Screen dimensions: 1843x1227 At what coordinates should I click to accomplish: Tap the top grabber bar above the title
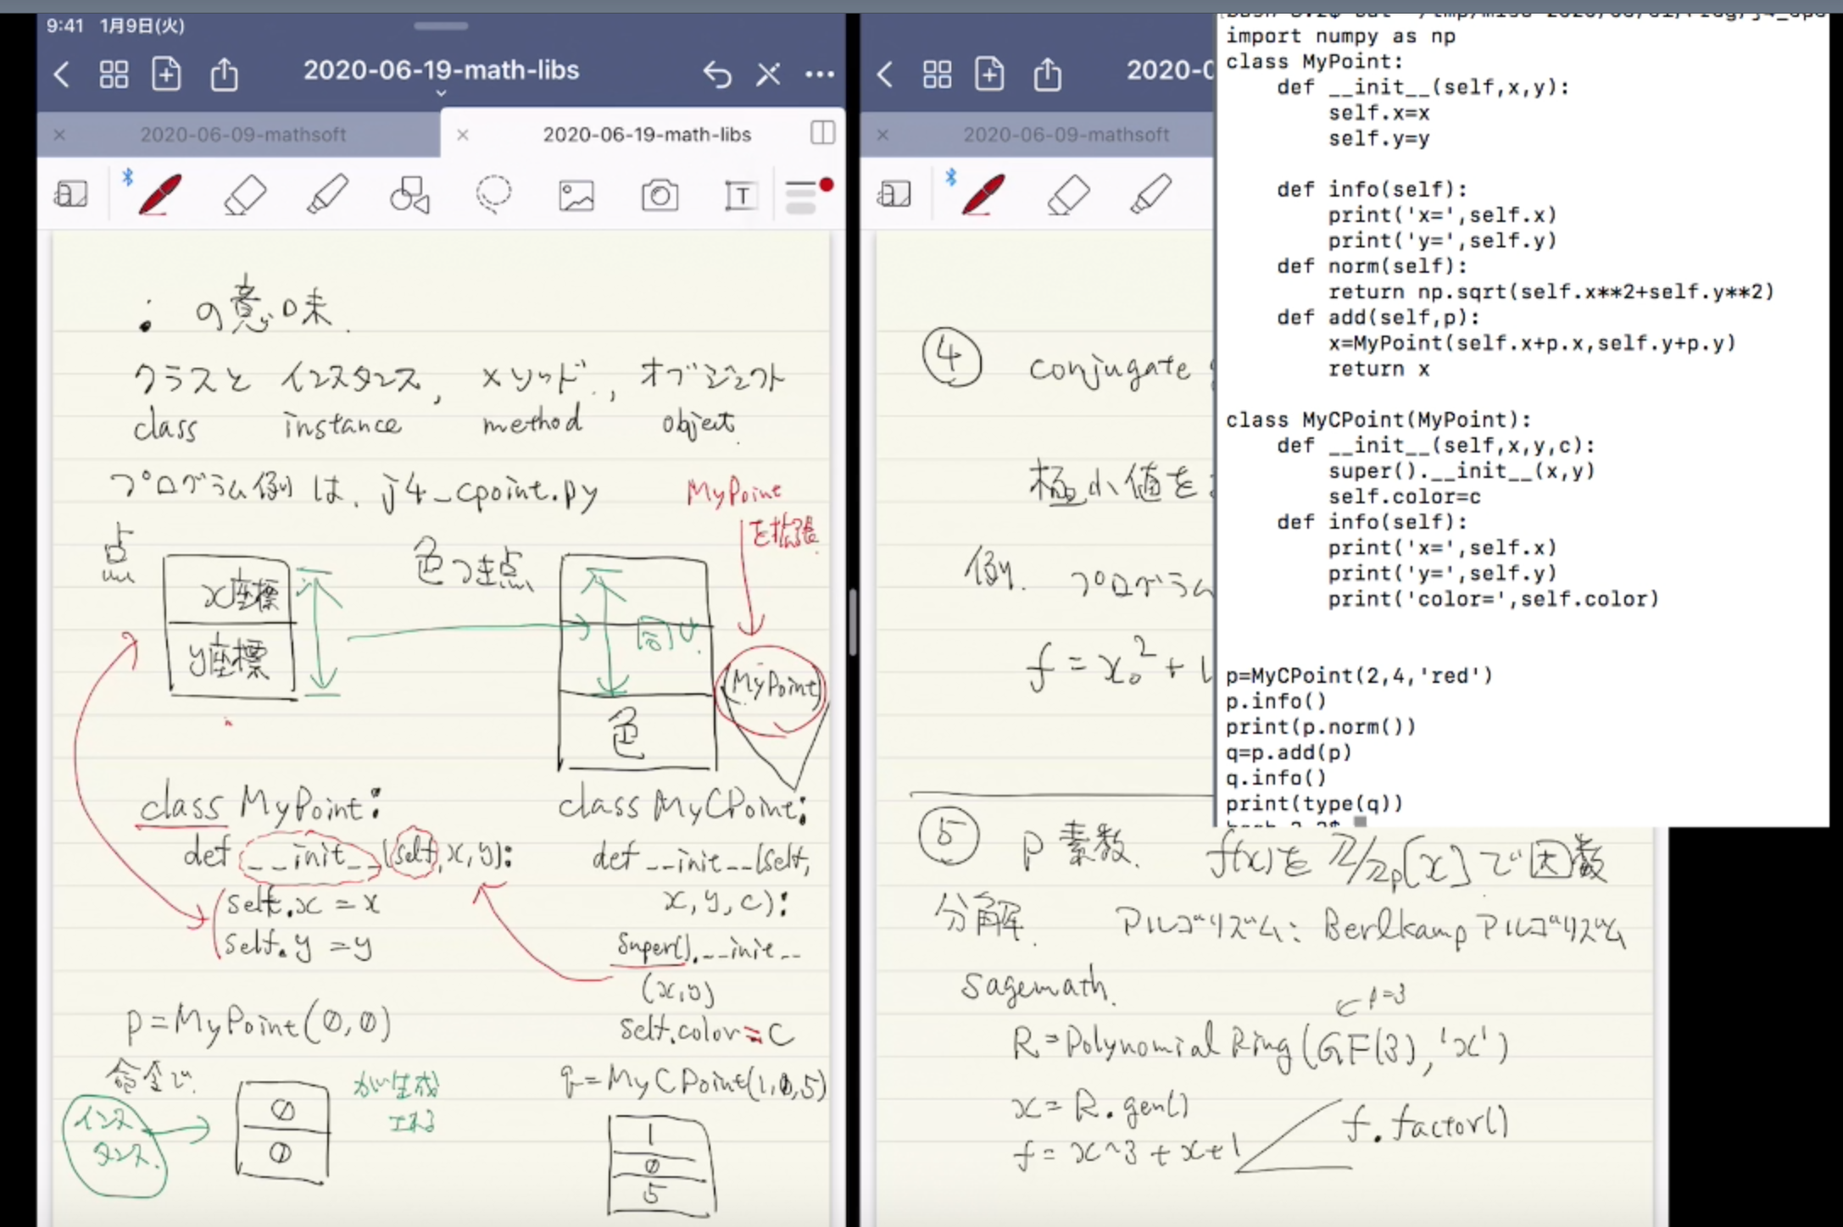click(x=441, y=26)
